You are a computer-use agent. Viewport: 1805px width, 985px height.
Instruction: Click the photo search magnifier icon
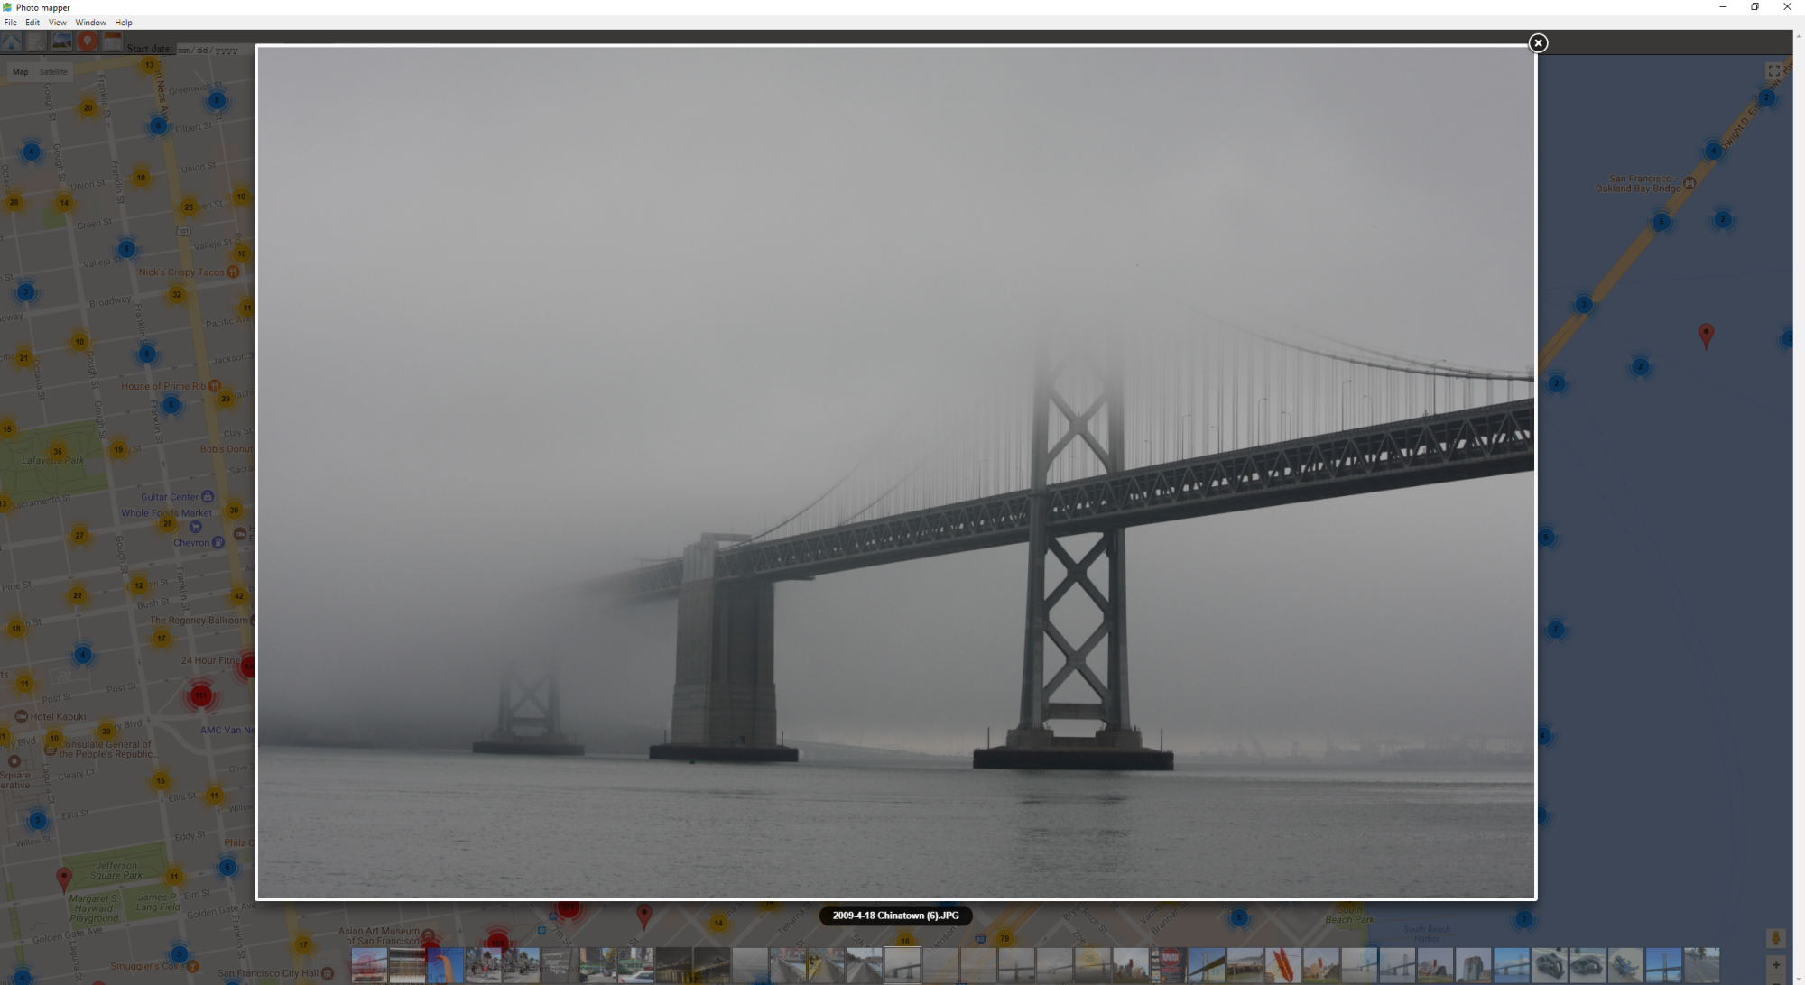(61, 41)
